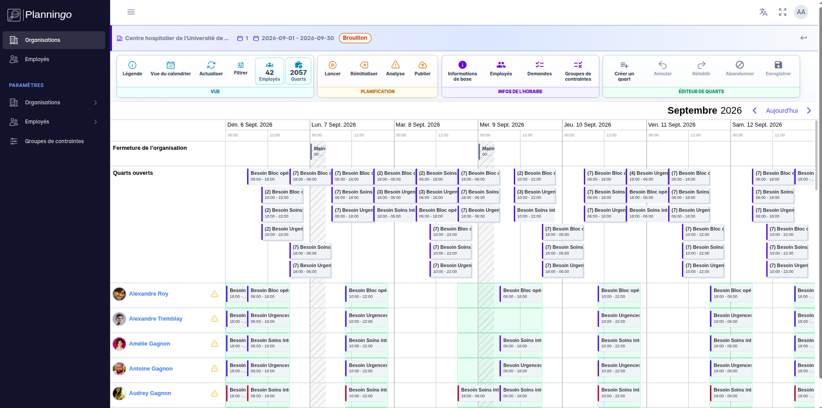Click the back arrow in schedule header
This screenshot has width=822, height=408.
[803, 38]
